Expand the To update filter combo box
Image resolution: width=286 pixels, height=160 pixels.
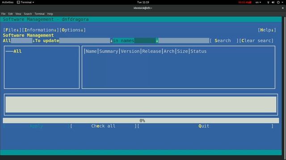coord(74,40)
